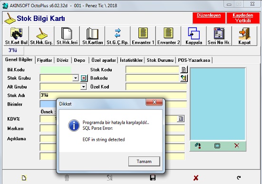Viewport: 262px width, 184px height.
Task: Click blue info icon in Dikkat dialog
Action: [74, 126]
